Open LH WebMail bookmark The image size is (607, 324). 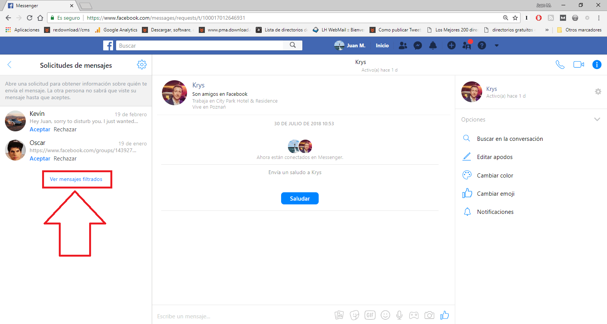[x=338, y=30]
